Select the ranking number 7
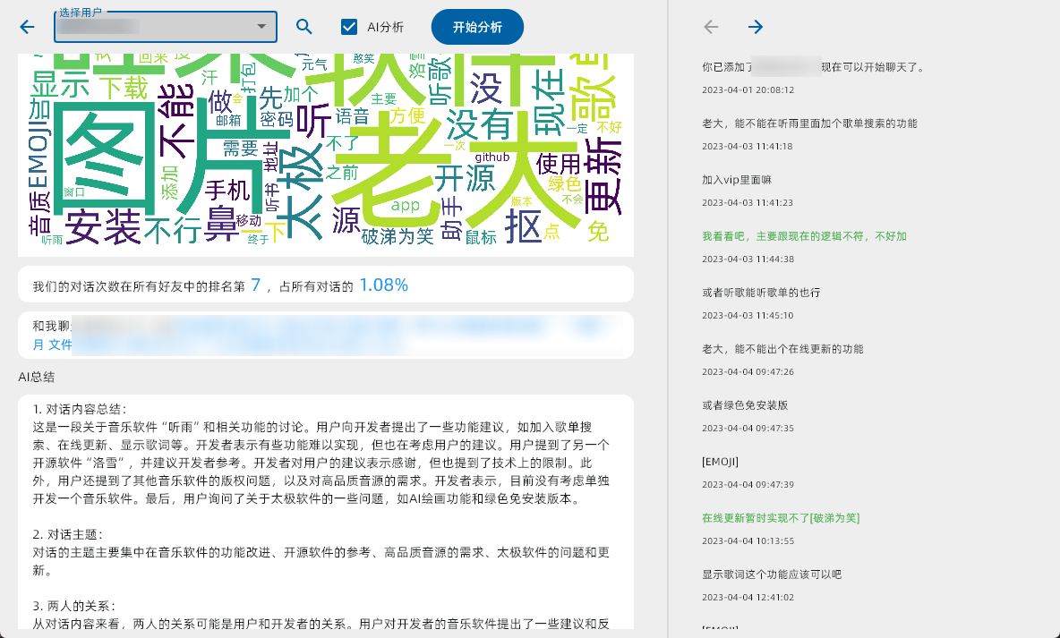Viewport: 1060px width, 638px height. pos(255,285)
